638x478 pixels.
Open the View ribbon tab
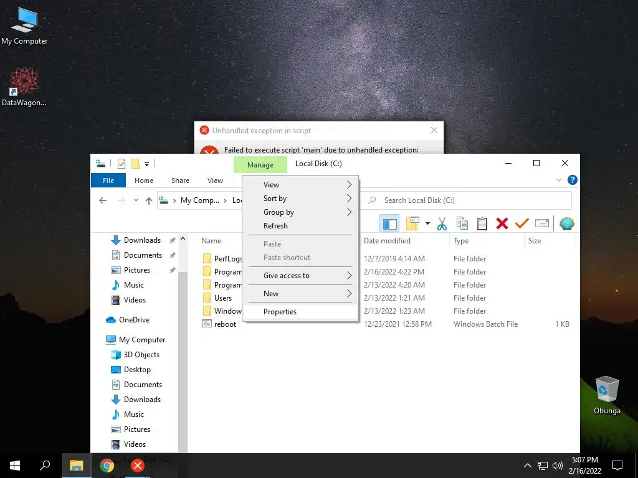click(x=215, y=180)
